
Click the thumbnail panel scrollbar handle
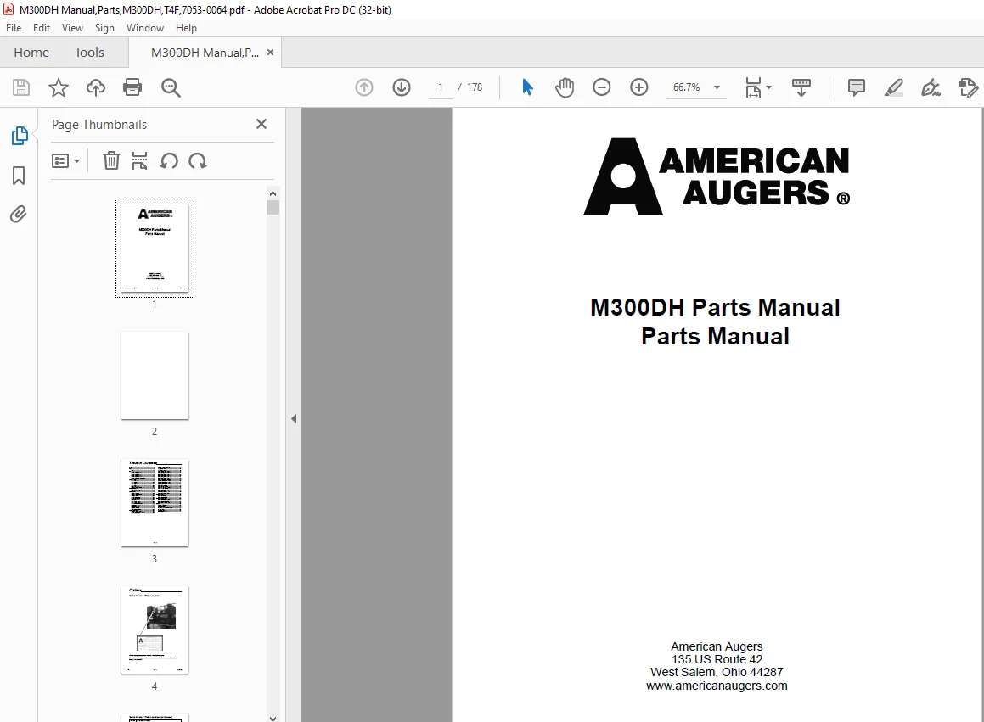[273, 208]
